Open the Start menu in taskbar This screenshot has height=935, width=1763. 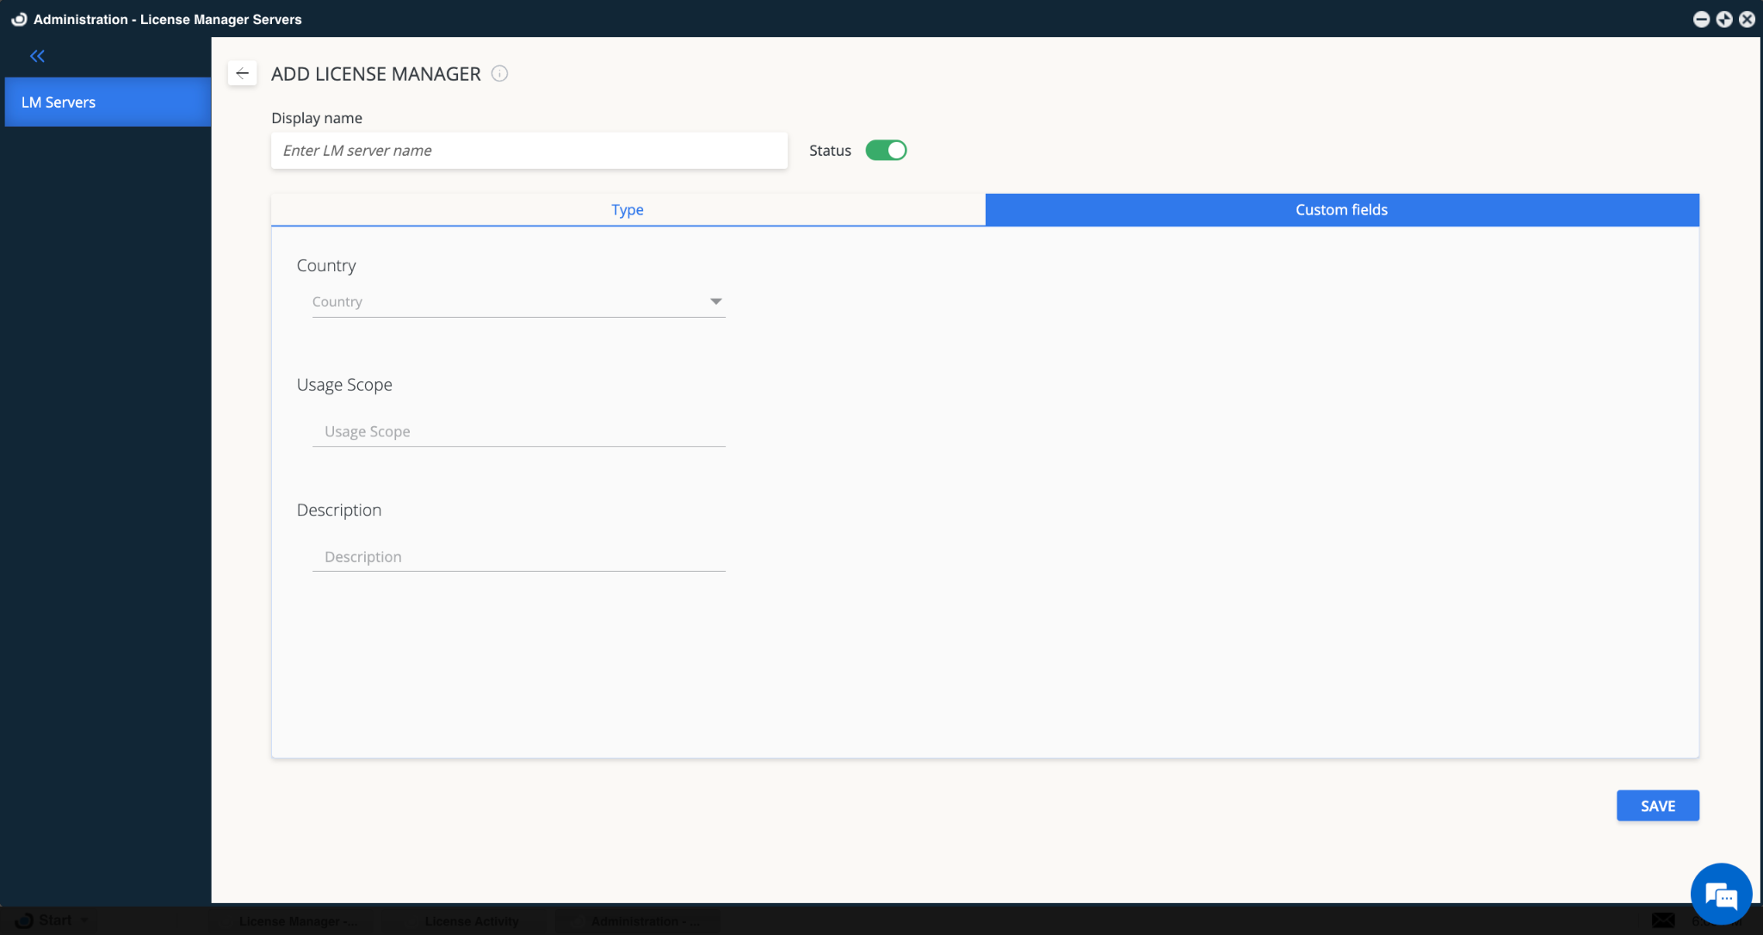[x=53, y=920]
